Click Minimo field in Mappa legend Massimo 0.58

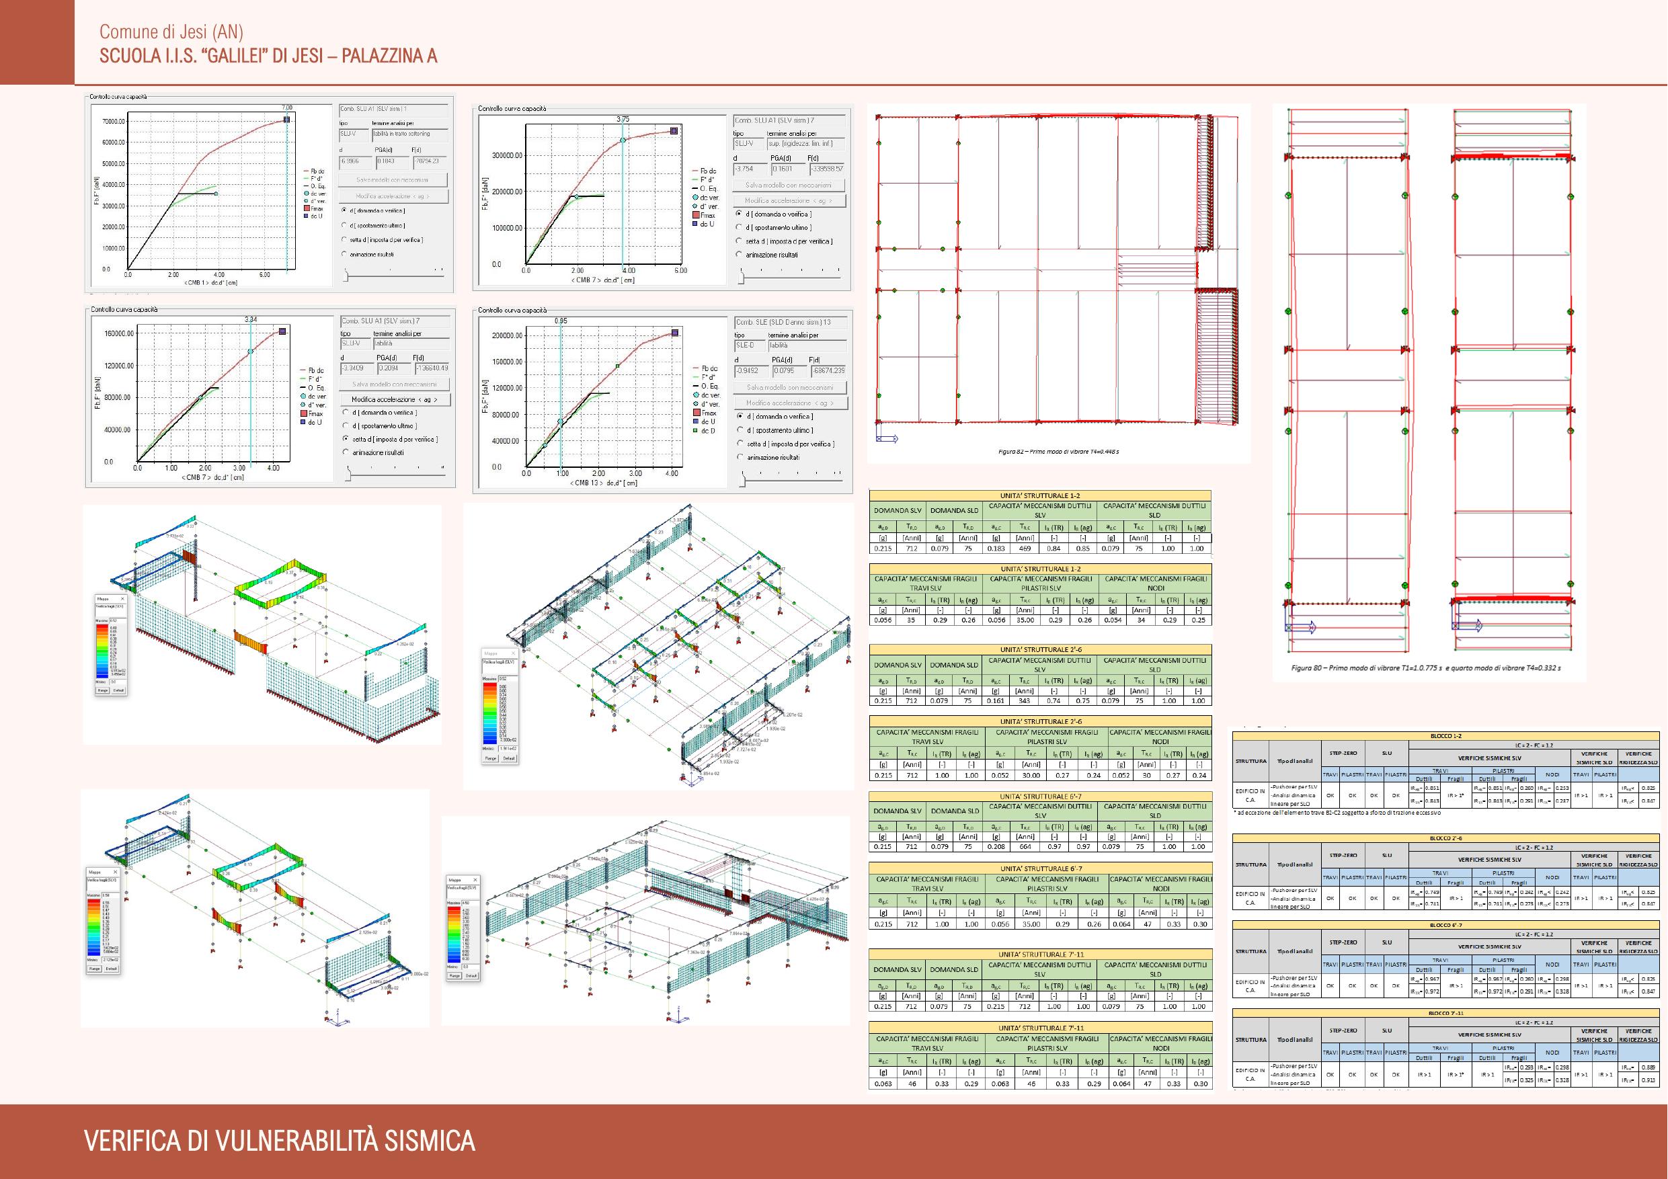tap(110, 961)
